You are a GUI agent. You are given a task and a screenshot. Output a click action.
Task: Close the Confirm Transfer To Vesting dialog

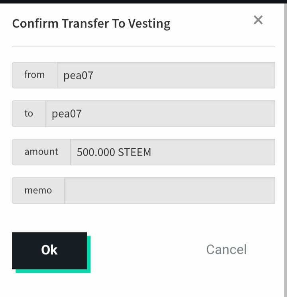(x=258, y=20)
